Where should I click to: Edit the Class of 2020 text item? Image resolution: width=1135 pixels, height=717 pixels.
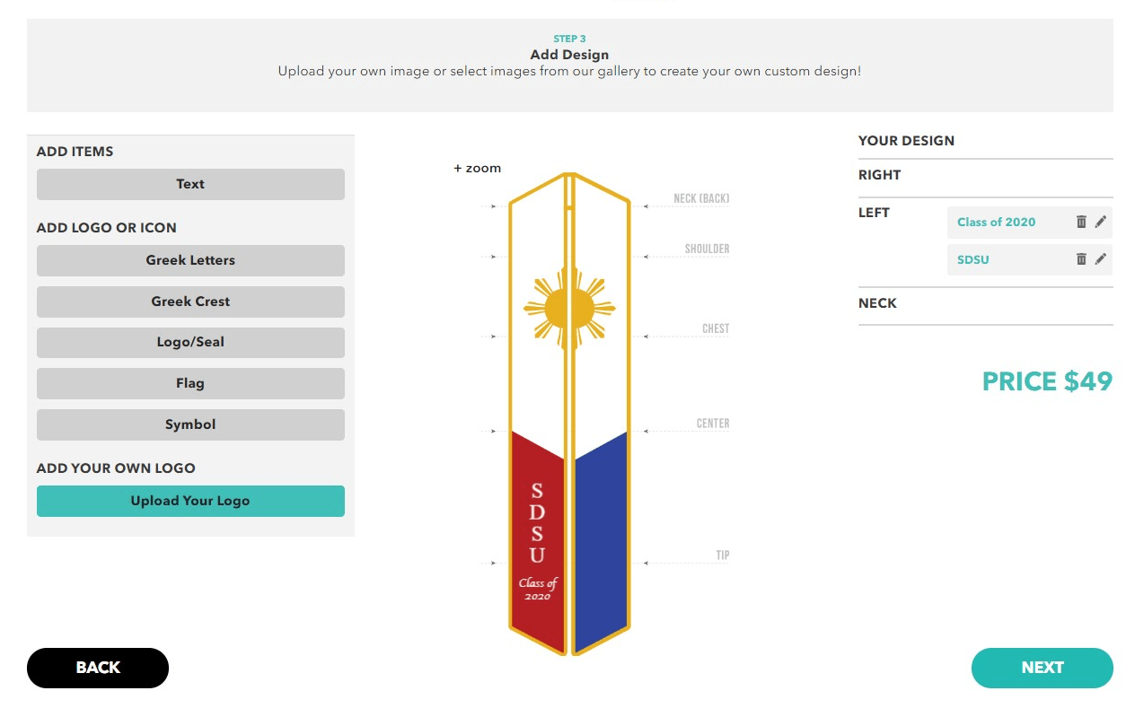point(1101,222)
